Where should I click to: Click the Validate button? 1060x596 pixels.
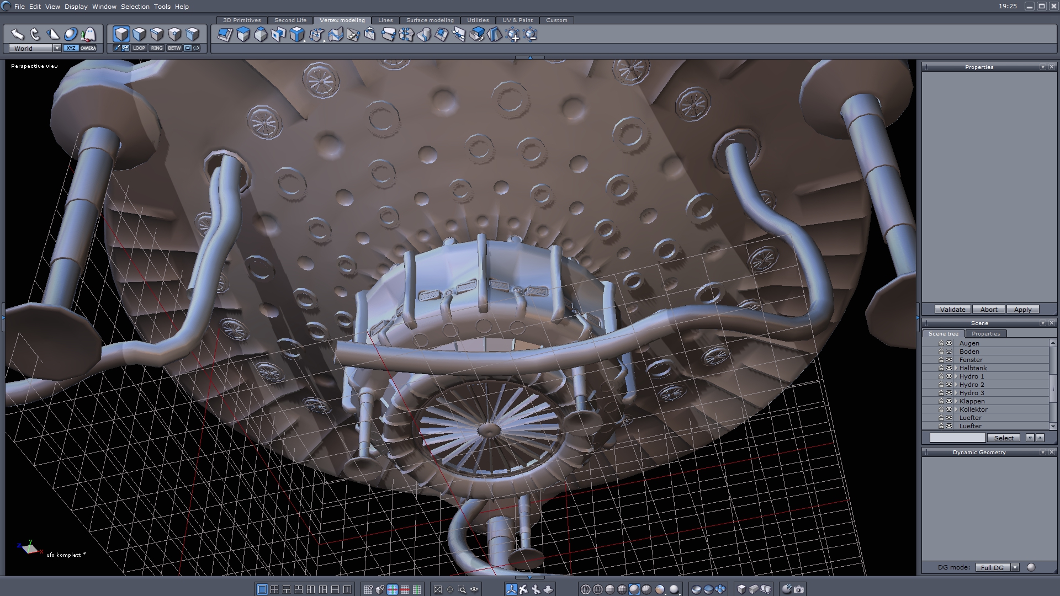pyautogui.click(x=952, y=310)
